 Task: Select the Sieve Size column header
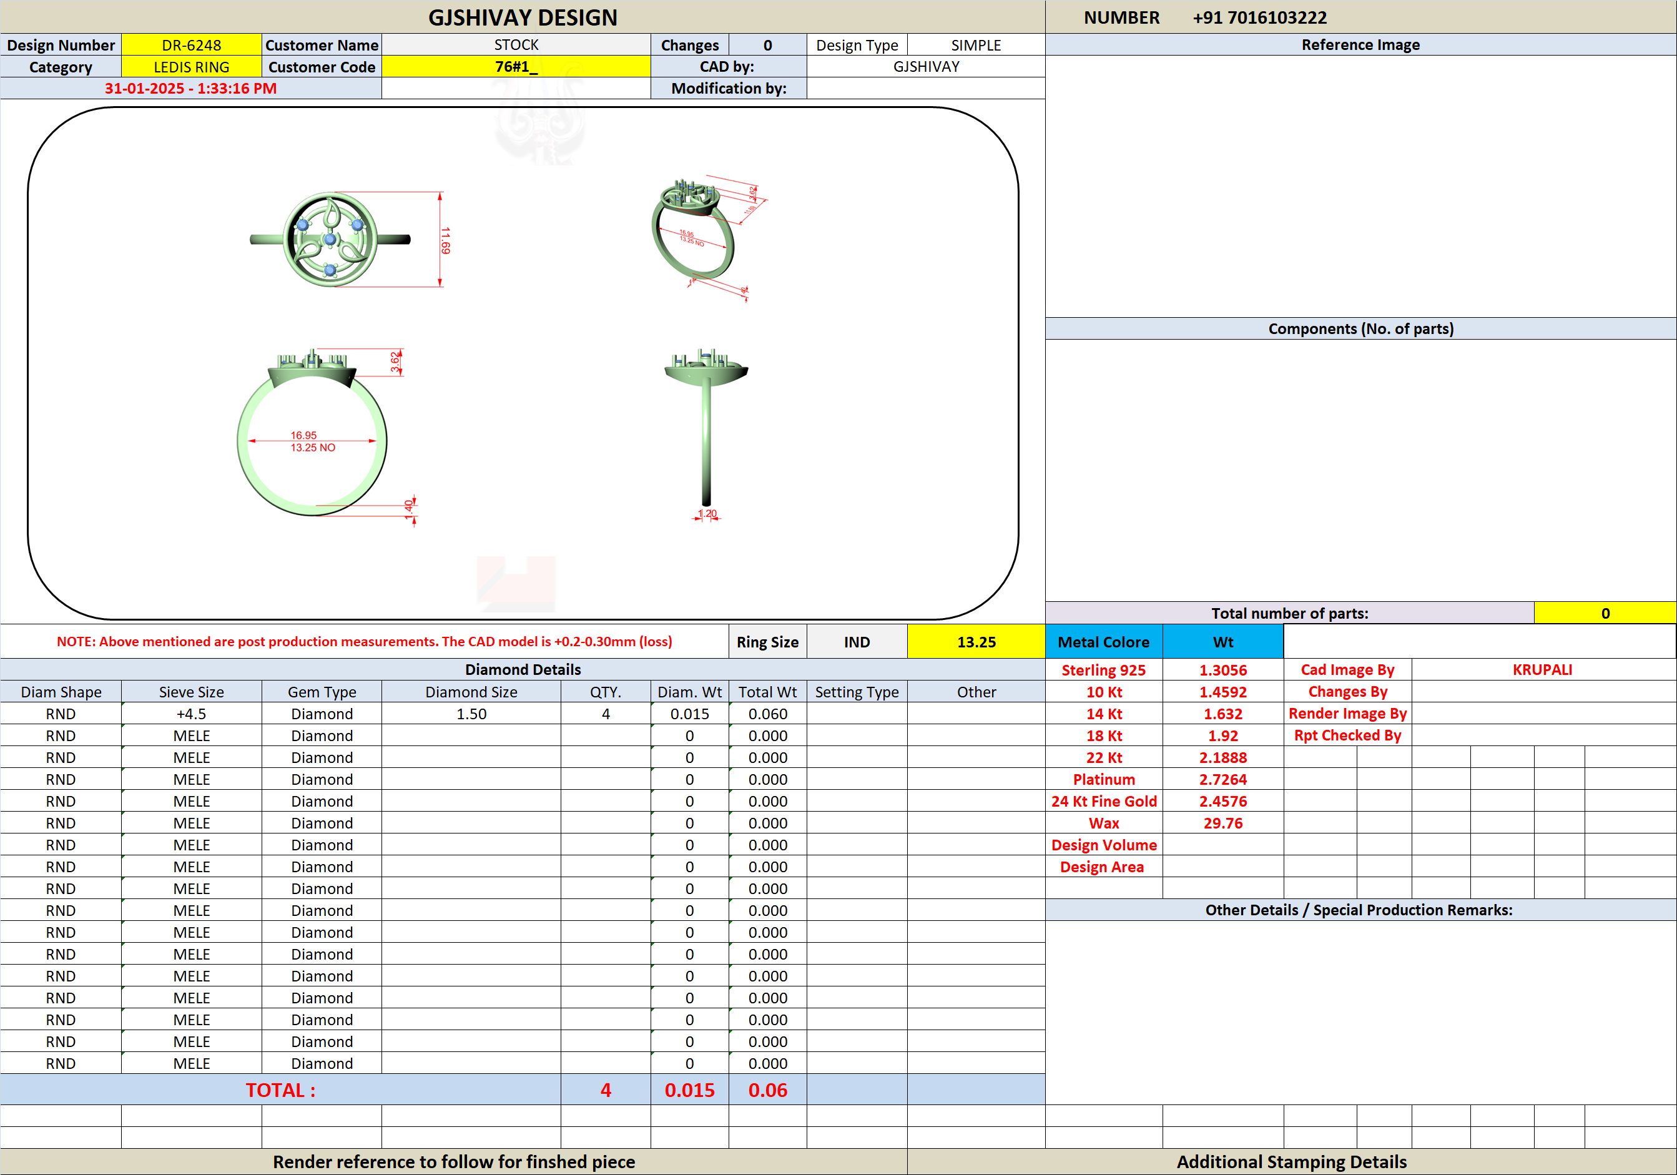pos(192,692)
